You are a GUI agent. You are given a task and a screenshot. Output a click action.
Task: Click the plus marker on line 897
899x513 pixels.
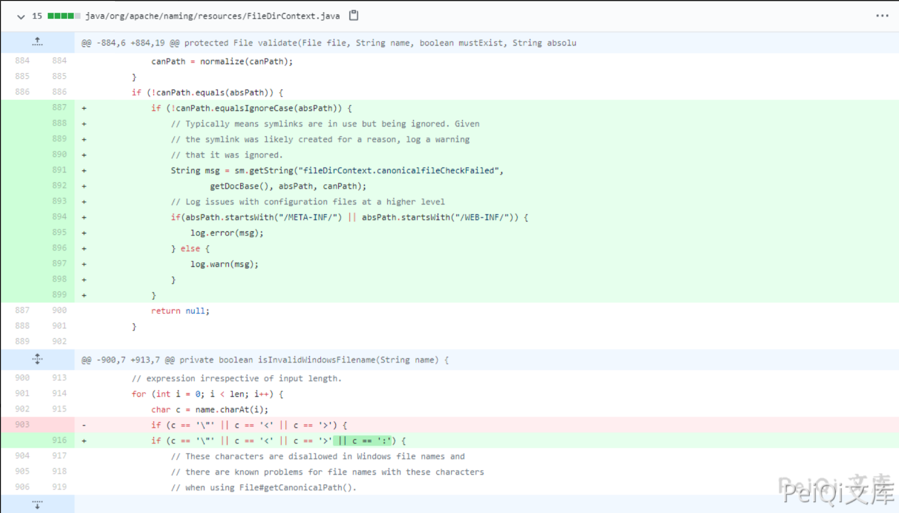(84, 264)
